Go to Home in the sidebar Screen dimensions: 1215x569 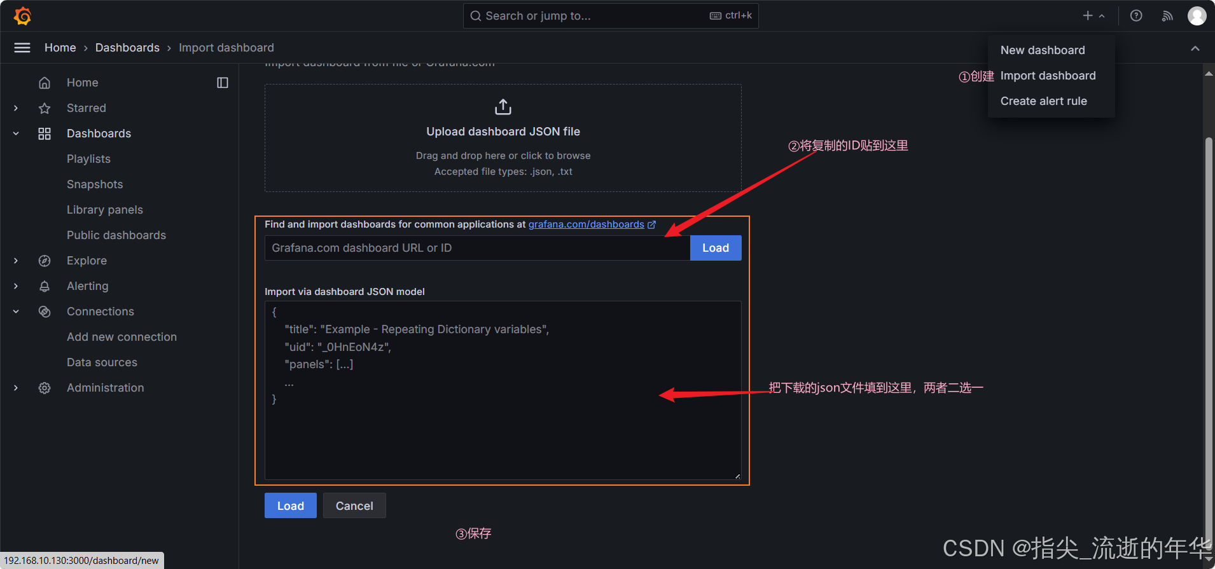[83, 83]
